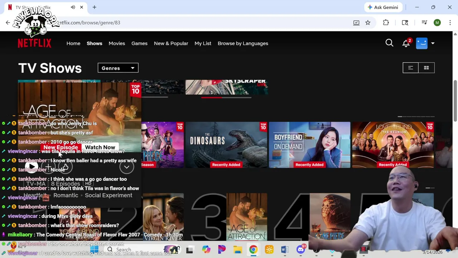The image size is (458, 258).
Task: Open Skyscraper Live thumbnail
Action: [226, 87]
